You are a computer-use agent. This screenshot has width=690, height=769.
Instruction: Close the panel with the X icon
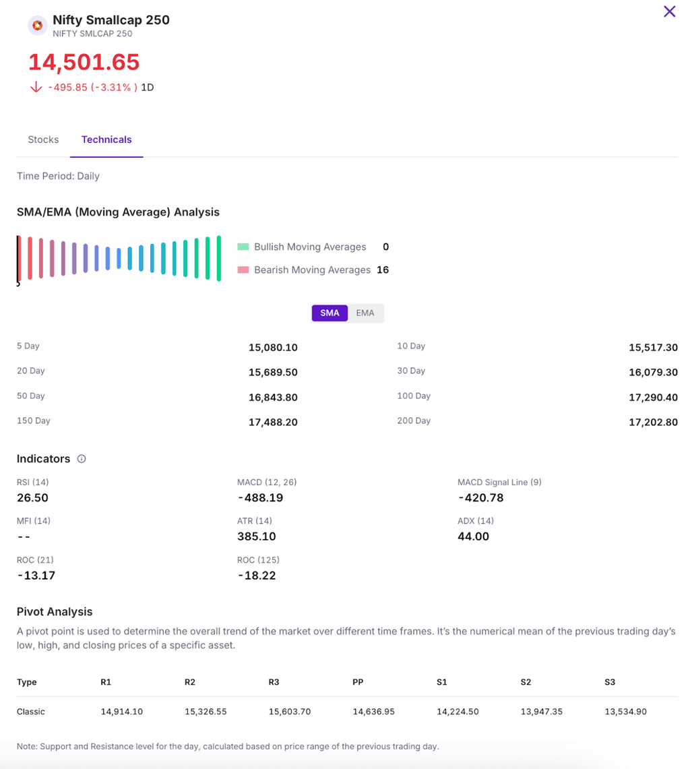coord(669,11)
